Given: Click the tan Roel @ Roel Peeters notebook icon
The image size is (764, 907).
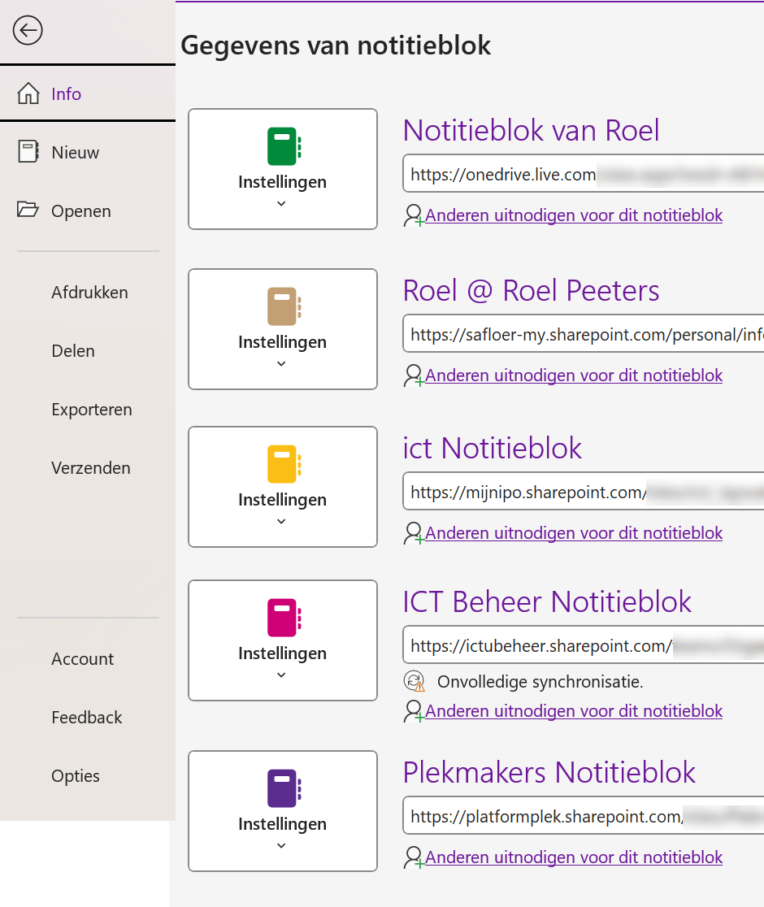Looking at the screenshot, I should tap(284, 307).
